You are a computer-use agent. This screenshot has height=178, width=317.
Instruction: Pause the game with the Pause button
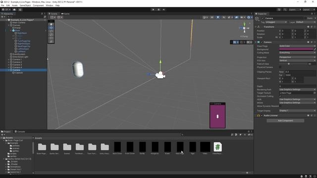tap(158, 10)
